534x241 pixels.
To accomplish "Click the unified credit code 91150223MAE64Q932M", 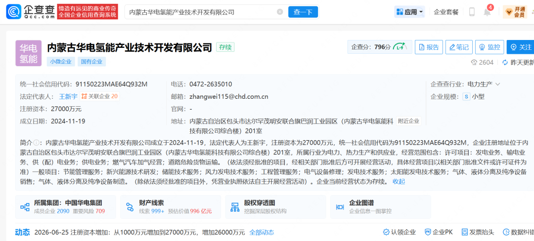I will click(x=111, y=84).
